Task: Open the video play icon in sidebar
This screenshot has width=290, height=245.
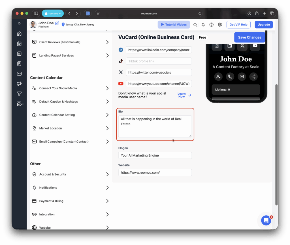Action: pyautogui.click(x=19, y=54)
